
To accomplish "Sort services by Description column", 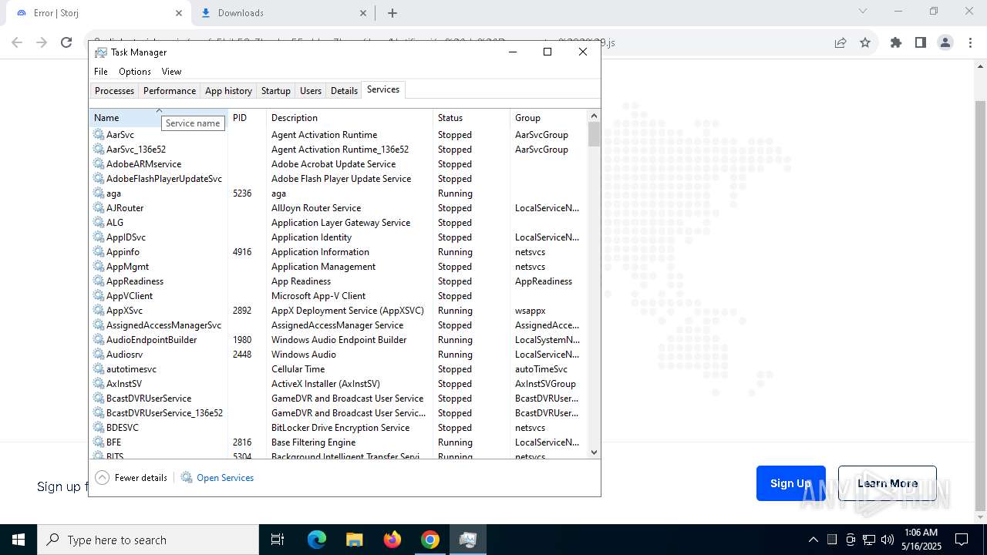I will tap(350, 118).
